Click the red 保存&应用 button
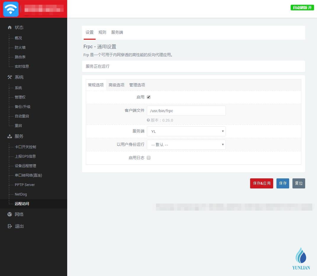 261,183
